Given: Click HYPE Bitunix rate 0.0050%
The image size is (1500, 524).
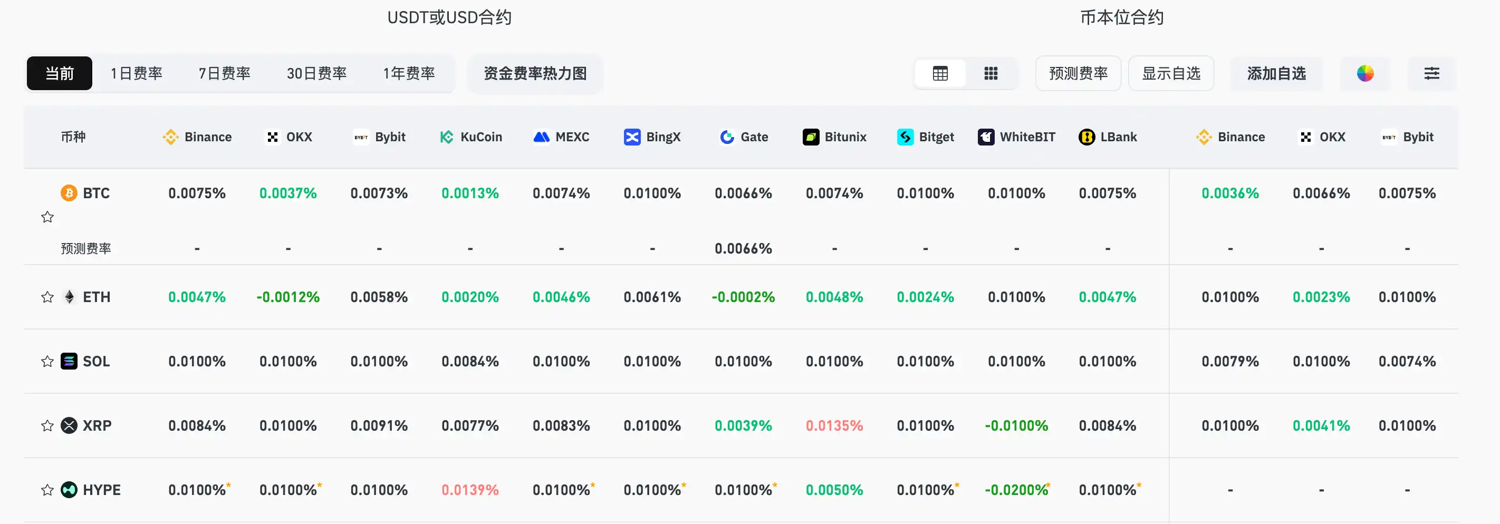Looking at the screenshot, I should (x=834, y=490).
